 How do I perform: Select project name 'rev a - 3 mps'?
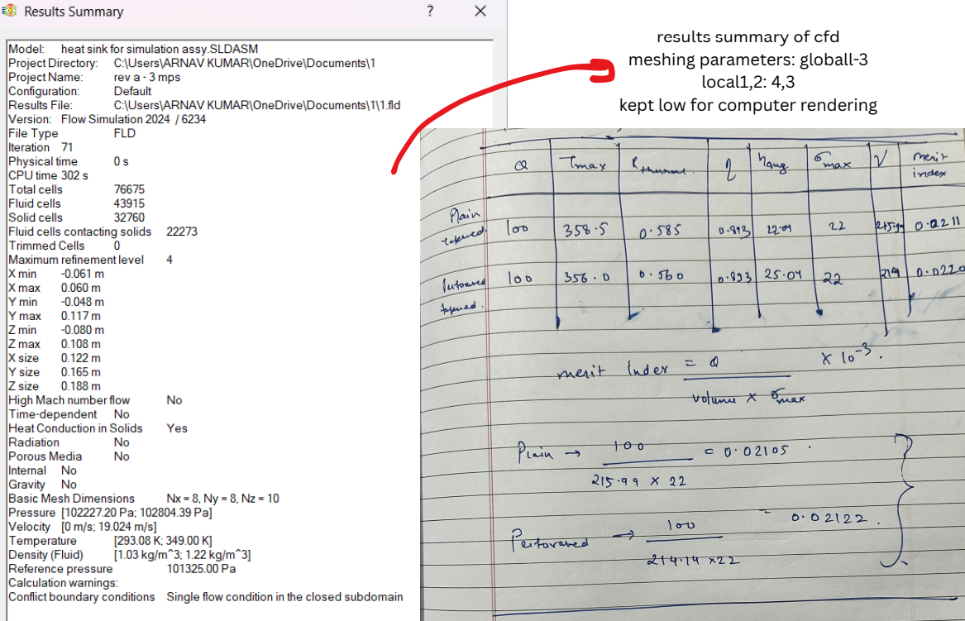coord(147,78)
